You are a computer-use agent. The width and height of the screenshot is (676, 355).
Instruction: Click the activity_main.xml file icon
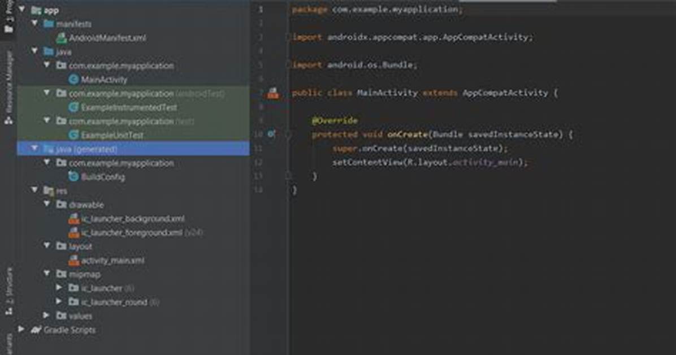[x=73, y=260]
